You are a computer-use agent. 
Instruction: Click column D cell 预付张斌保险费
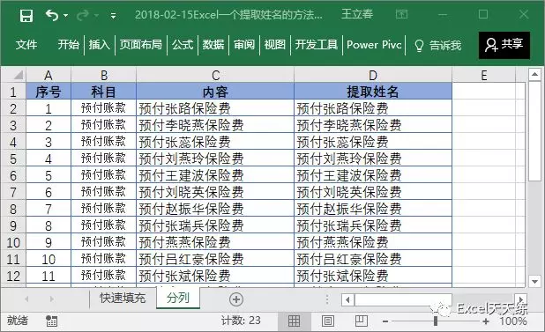tap(373, 276)
